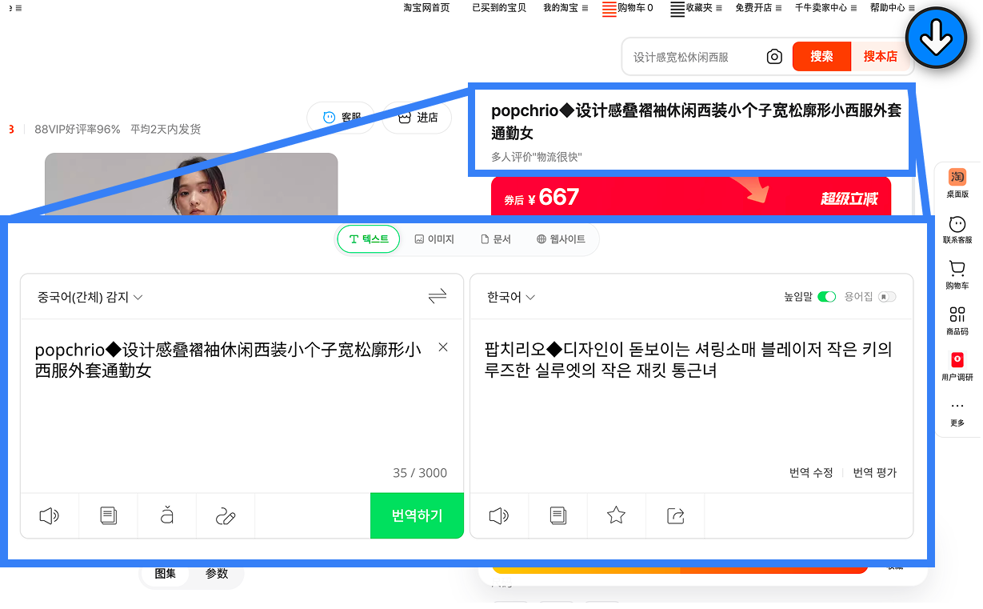Open 商品码 QR icon in sidebar
Screen dimensions: 983x609
(x=957, y=316)
